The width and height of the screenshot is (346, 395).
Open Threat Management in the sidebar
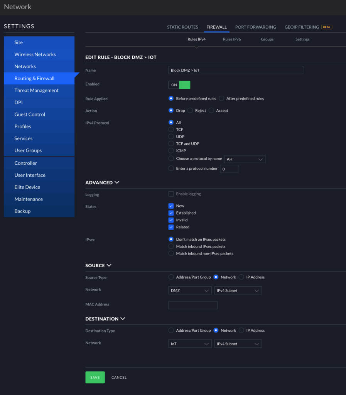pos(37,90)
